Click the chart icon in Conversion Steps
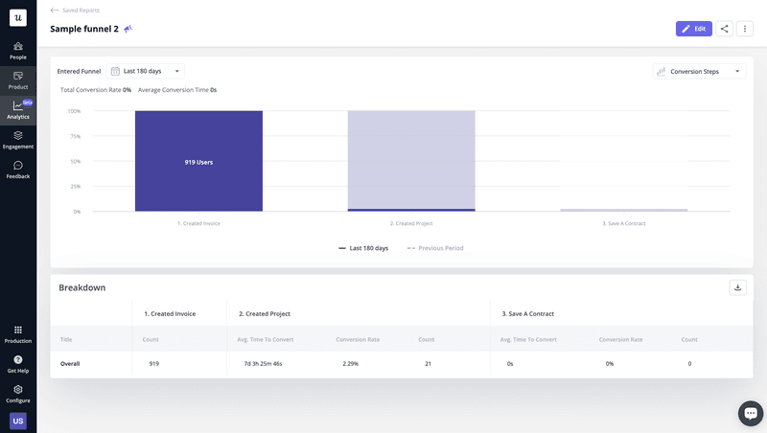This screenshot has height=433, width=767. point(661,71)
